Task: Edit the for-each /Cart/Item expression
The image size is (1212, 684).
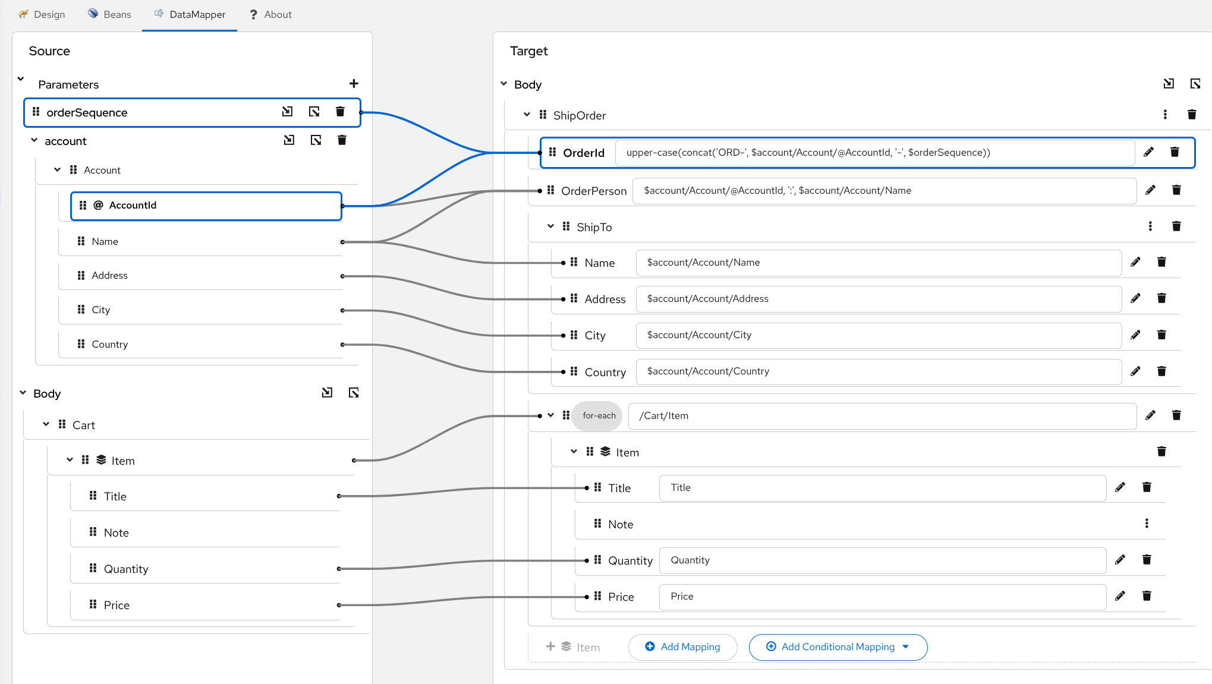Action: click(x=1150, y=415)
